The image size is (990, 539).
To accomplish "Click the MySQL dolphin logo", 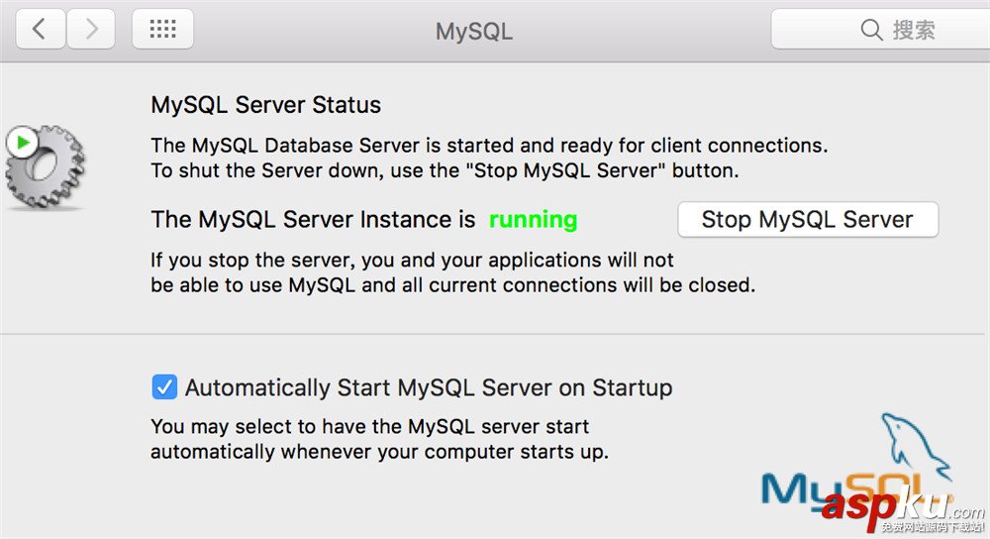I will pyautogui.click(x=917, y=448).
